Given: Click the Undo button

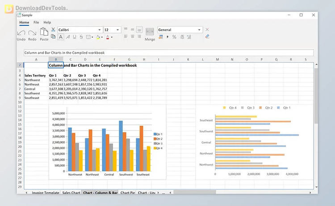Looking at the screenshot, I should point(21,33).
